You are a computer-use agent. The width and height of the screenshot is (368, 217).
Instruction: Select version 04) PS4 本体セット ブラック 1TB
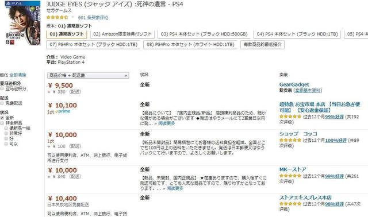point(297,34)
